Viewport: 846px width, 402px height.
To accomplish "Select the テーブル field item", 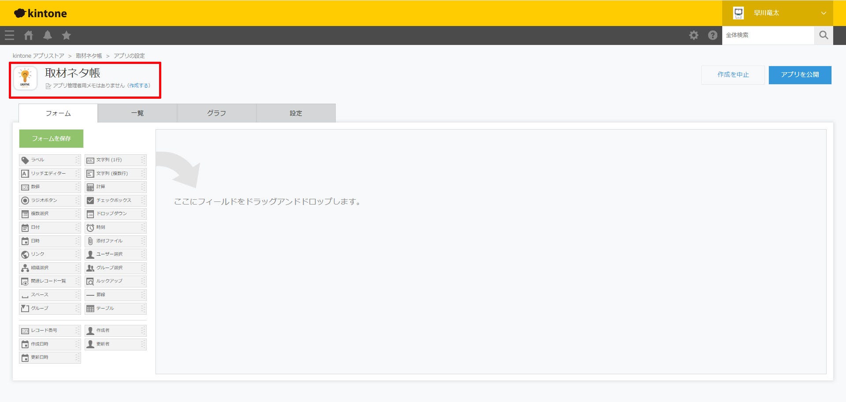I will pos(115,309).
